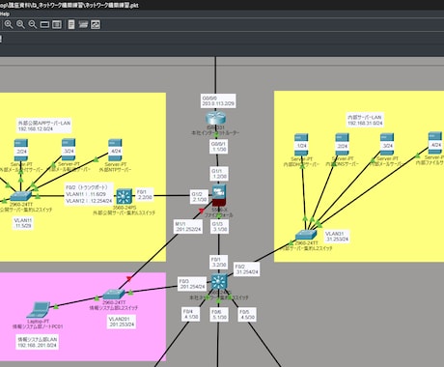
Task: Select the central network L3 switch icon
Action: [x=219, y=282]
